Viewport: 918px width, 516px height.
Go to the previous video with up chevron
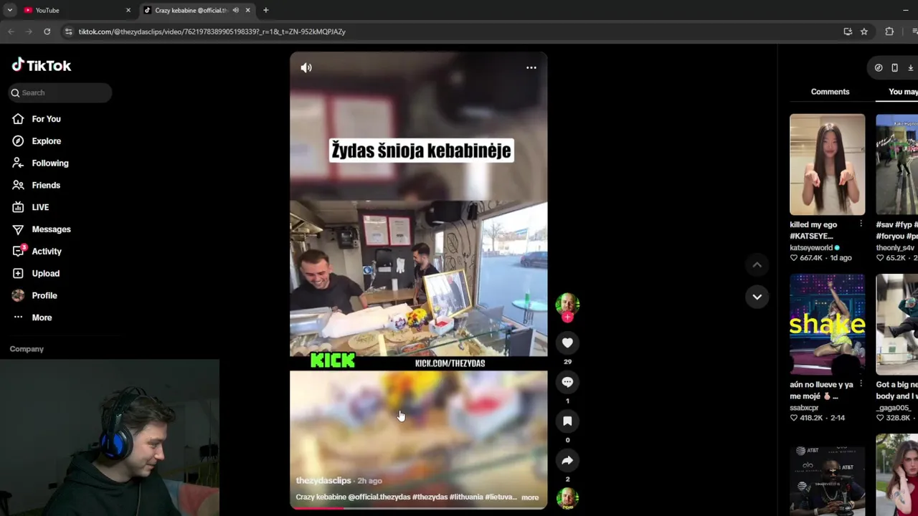757,265
